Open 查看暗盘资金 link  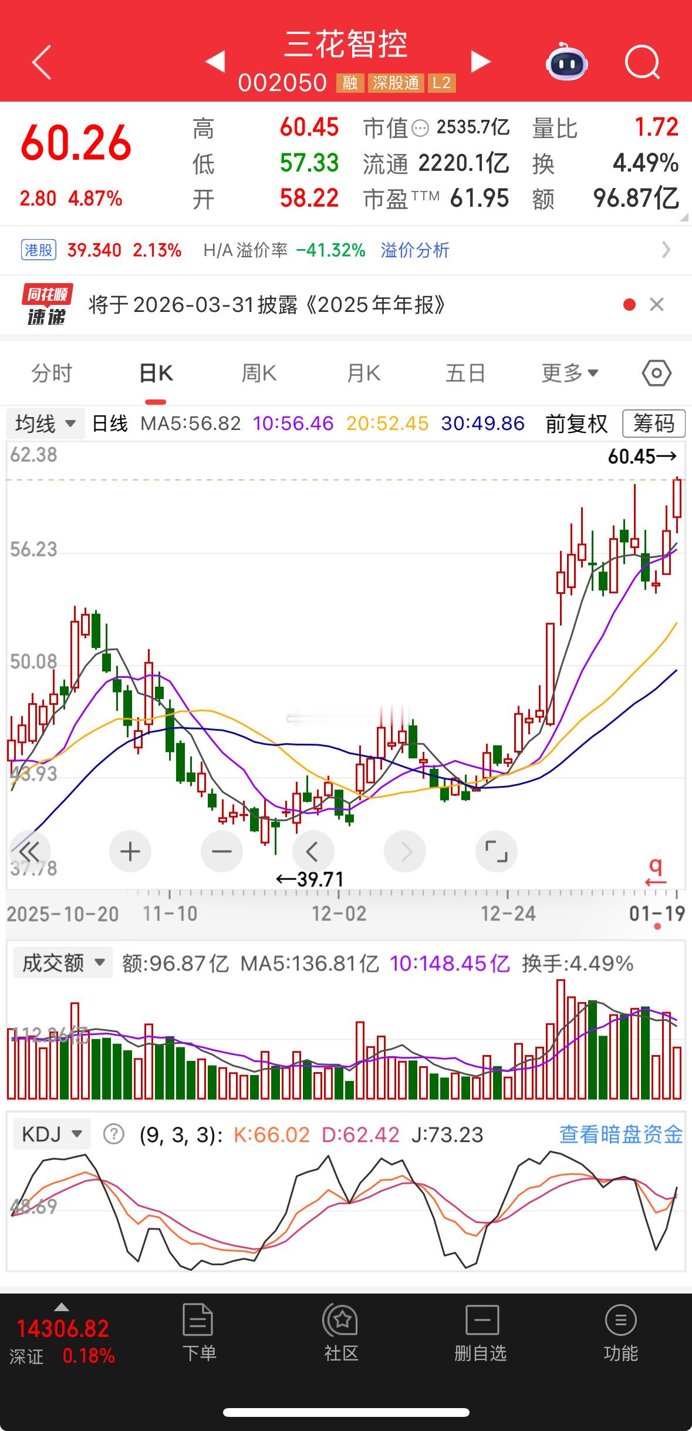(621, 1134)
